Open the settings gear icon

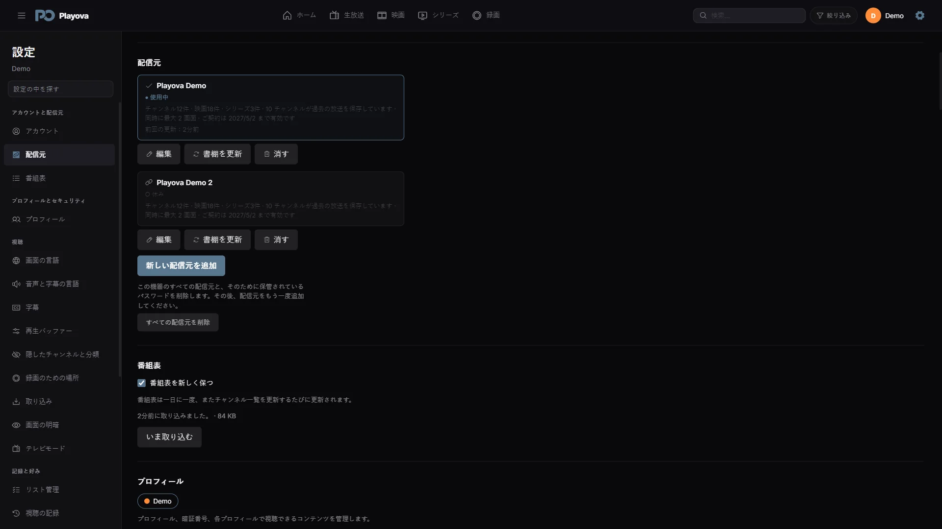tap(920, 16)
